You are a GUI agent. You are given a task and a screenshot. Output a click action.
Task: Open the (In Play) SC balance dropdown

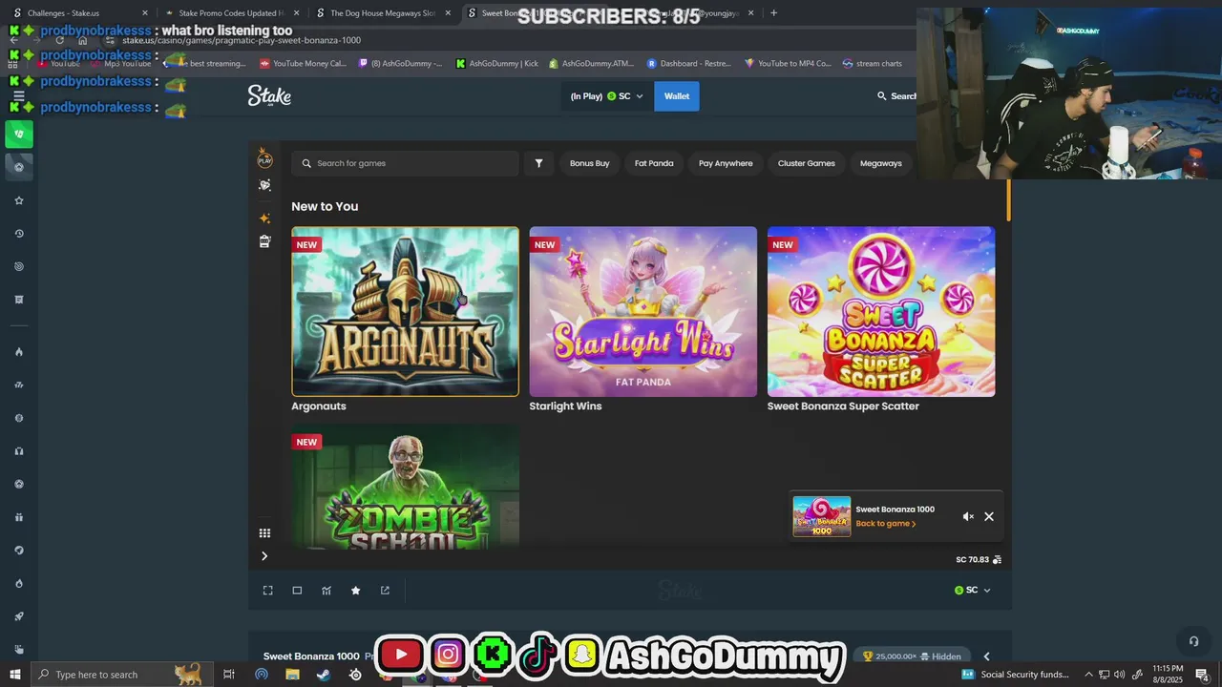click(607, 96)
